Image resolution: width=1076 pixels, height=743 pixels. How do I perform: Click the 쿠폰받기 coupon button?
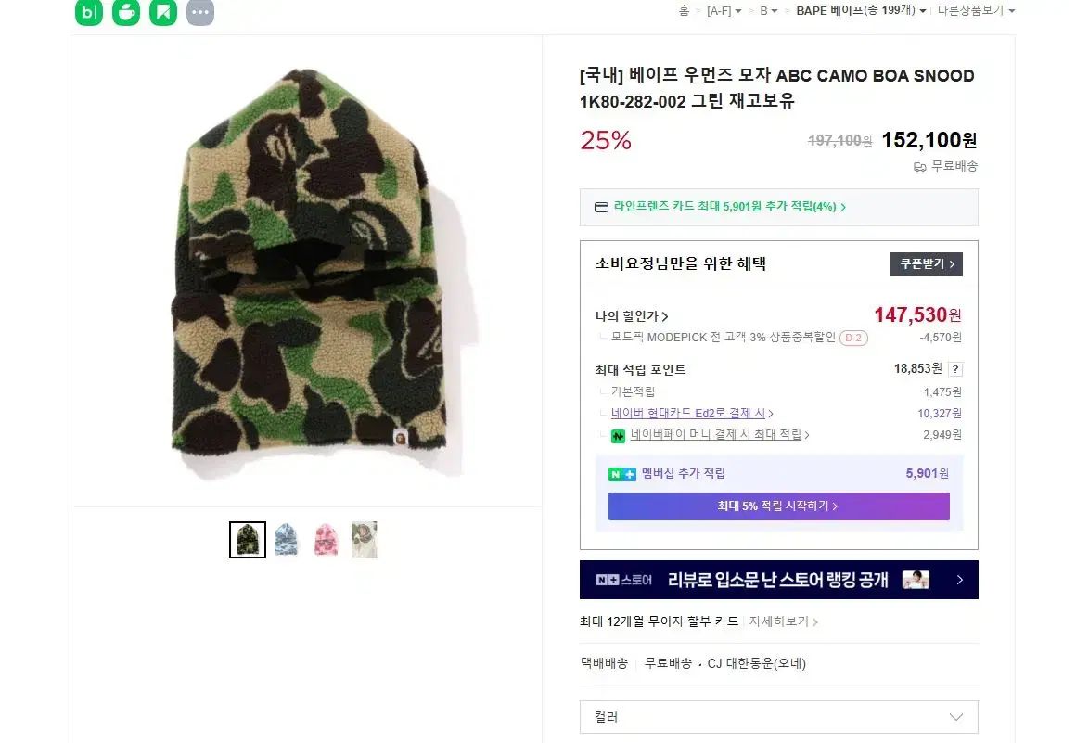tap(926, 264)
